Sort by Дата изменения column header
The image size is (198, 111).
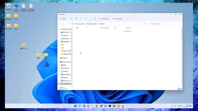[x=105, y=28]
